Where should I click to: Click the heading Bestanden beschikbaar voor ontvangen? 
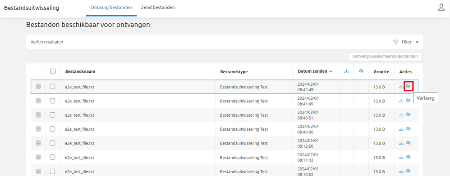88,25
